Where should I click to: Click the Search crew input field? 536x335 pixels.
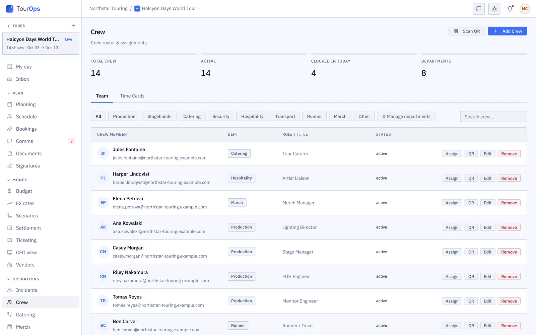[x=493, y=117]
